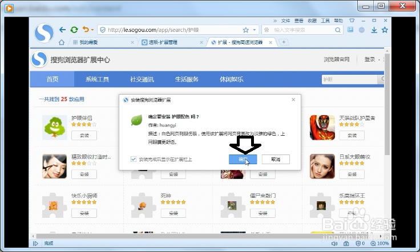Open the 浏览器官网 link
420x252 pixels.
point(337,59)
